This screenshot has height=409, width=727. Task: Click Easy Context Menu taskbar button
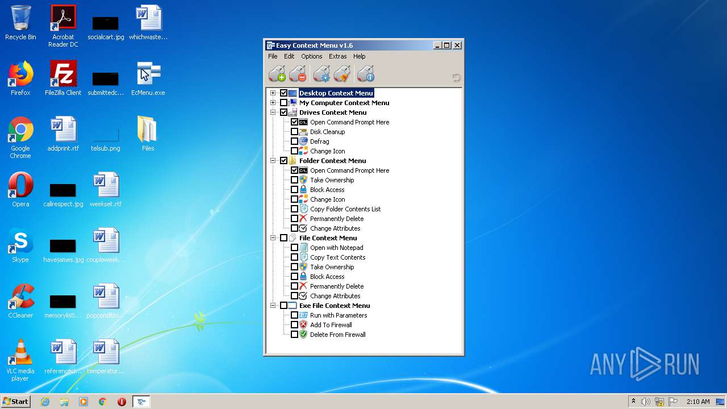[141, 402]
